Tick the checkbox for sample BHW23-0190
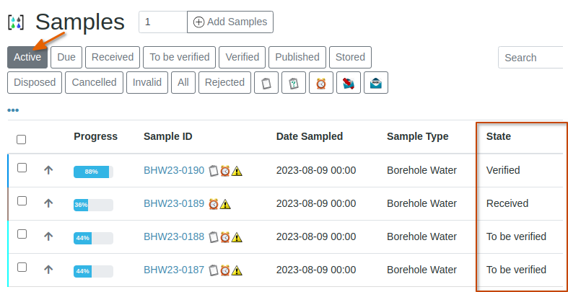The height and width of the screenshot is (292, 568). pyautogui.click(x=22, y=168)
